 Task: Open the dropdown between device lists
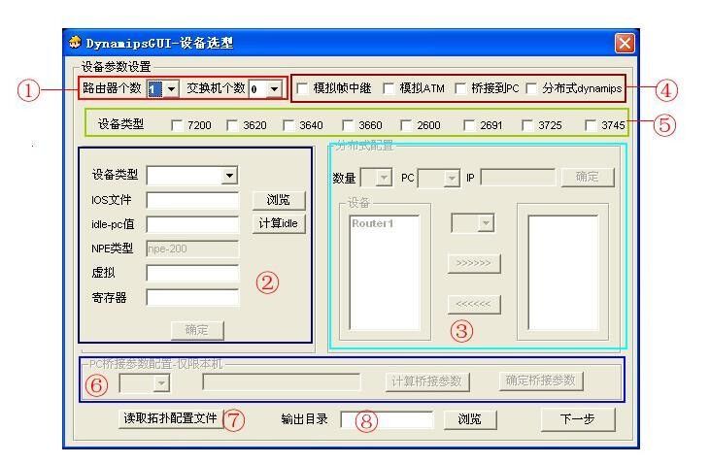[x=486, y=223]
